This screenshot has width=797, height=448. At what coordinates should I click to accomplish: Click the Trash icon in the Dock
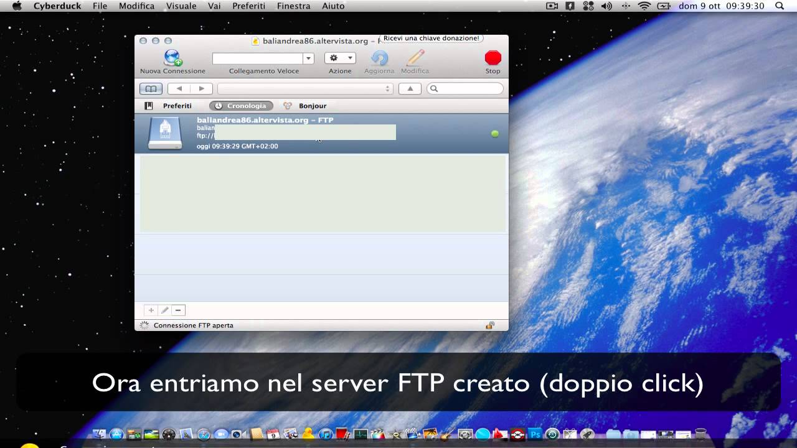701,434
